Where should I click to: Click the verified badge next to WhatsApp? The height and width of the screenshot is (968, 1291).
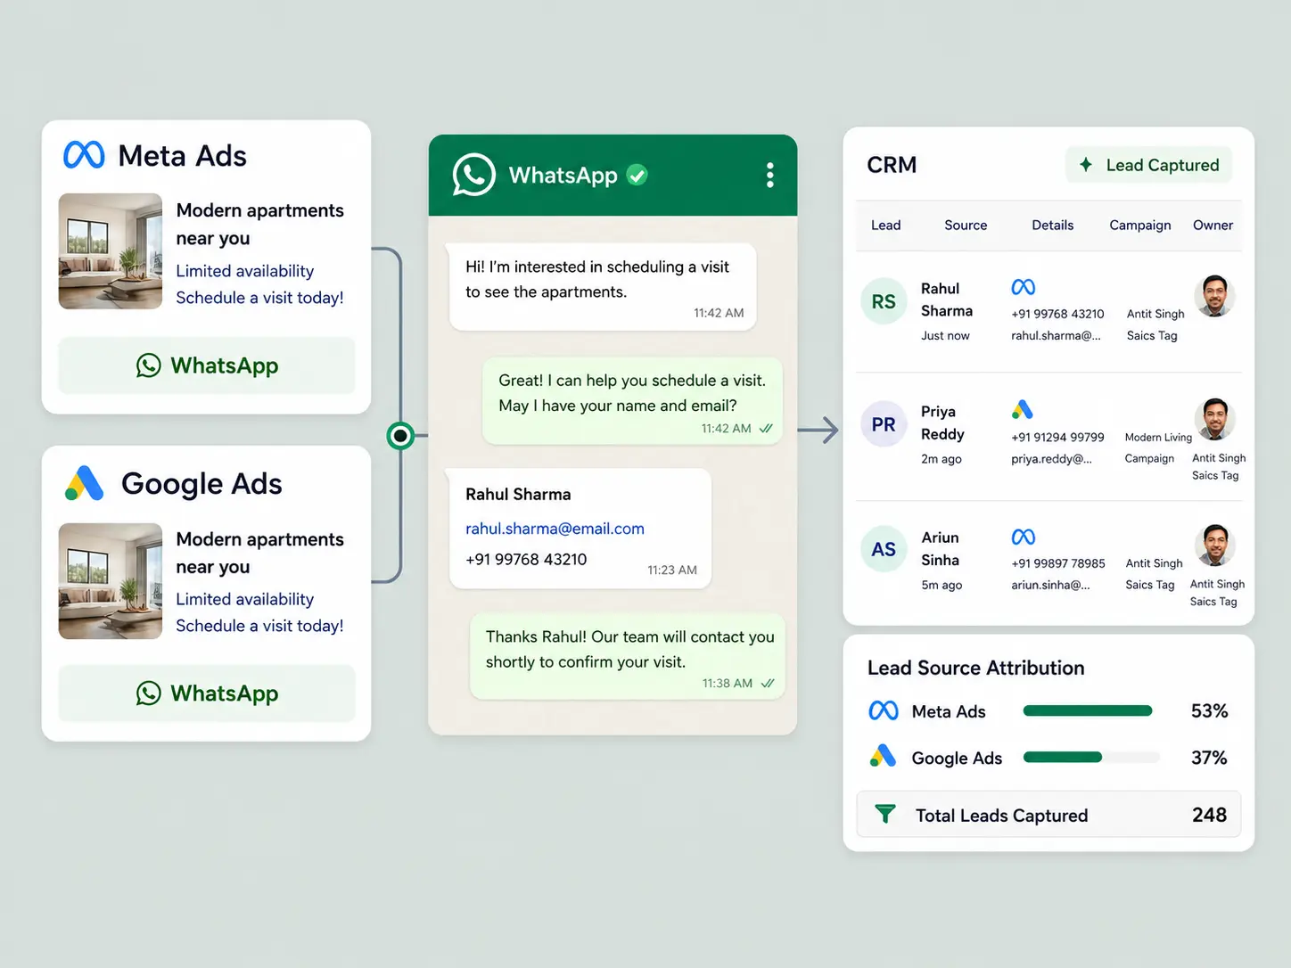637,175
